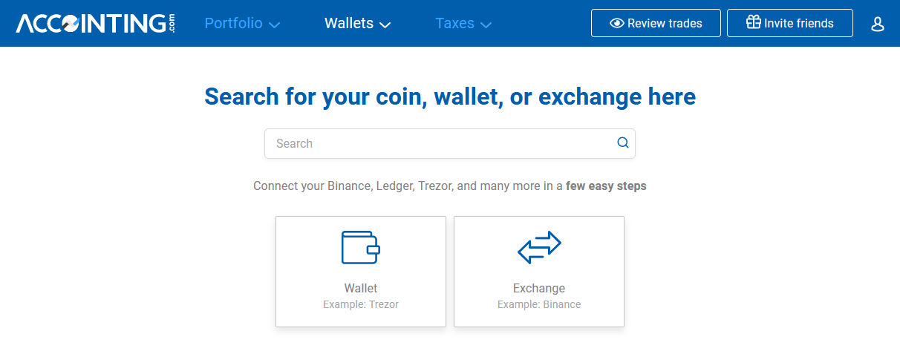Click the Invite friends button

[x=789, y=23]
